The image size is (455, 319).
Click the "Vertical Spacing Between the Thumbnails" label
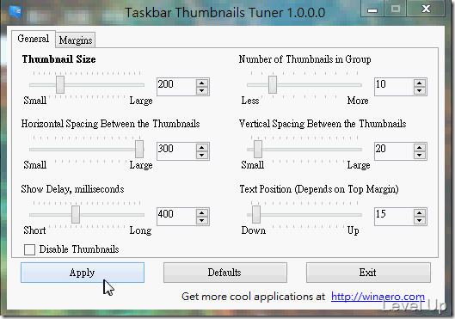click(x=323, y=124)
